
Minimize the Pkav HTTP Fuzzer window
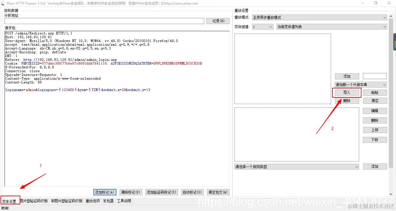pyautogui.click(x=362, y=3)
